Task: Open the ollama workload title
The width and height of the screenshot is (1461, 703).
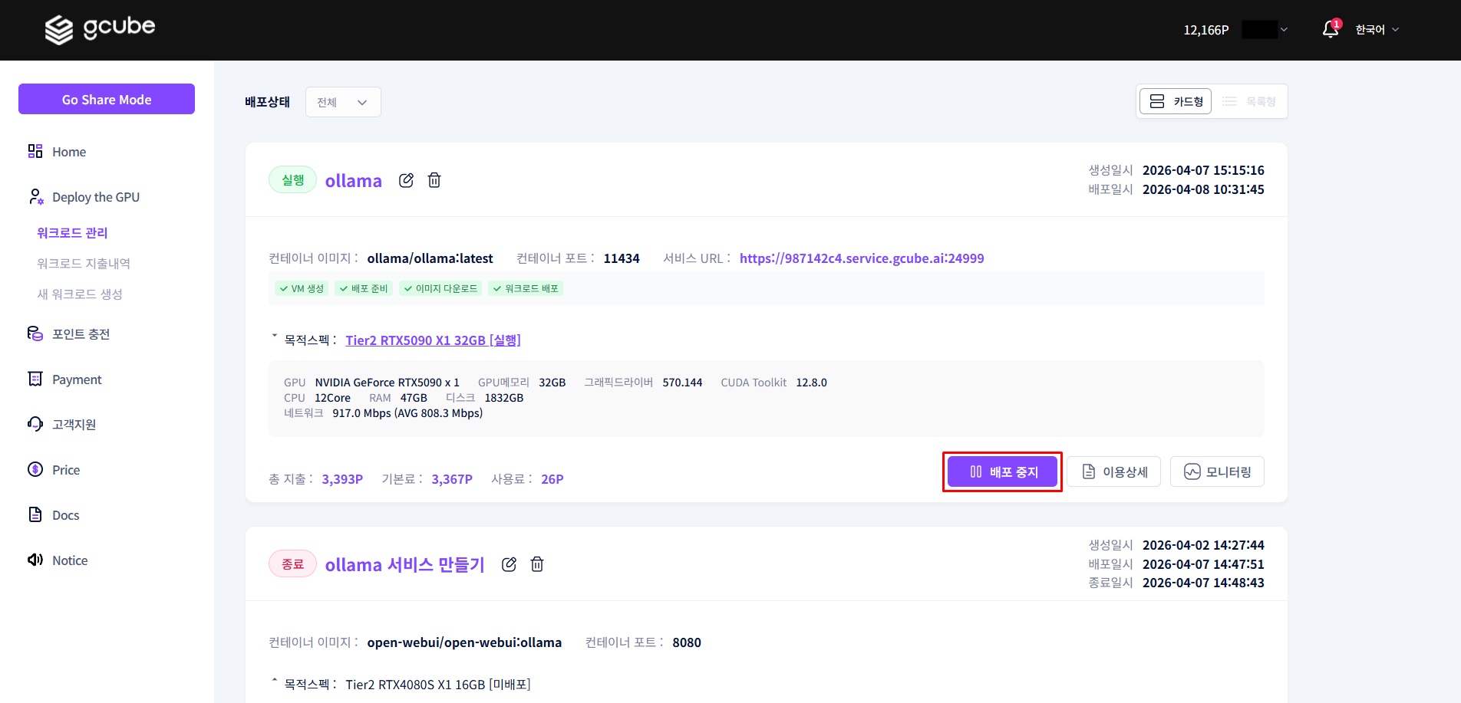Action: click(353, 180)
